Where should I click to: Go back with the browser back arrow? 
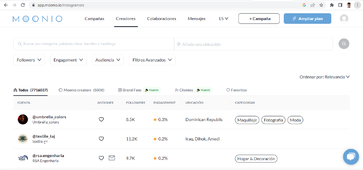tap(6, 5)
